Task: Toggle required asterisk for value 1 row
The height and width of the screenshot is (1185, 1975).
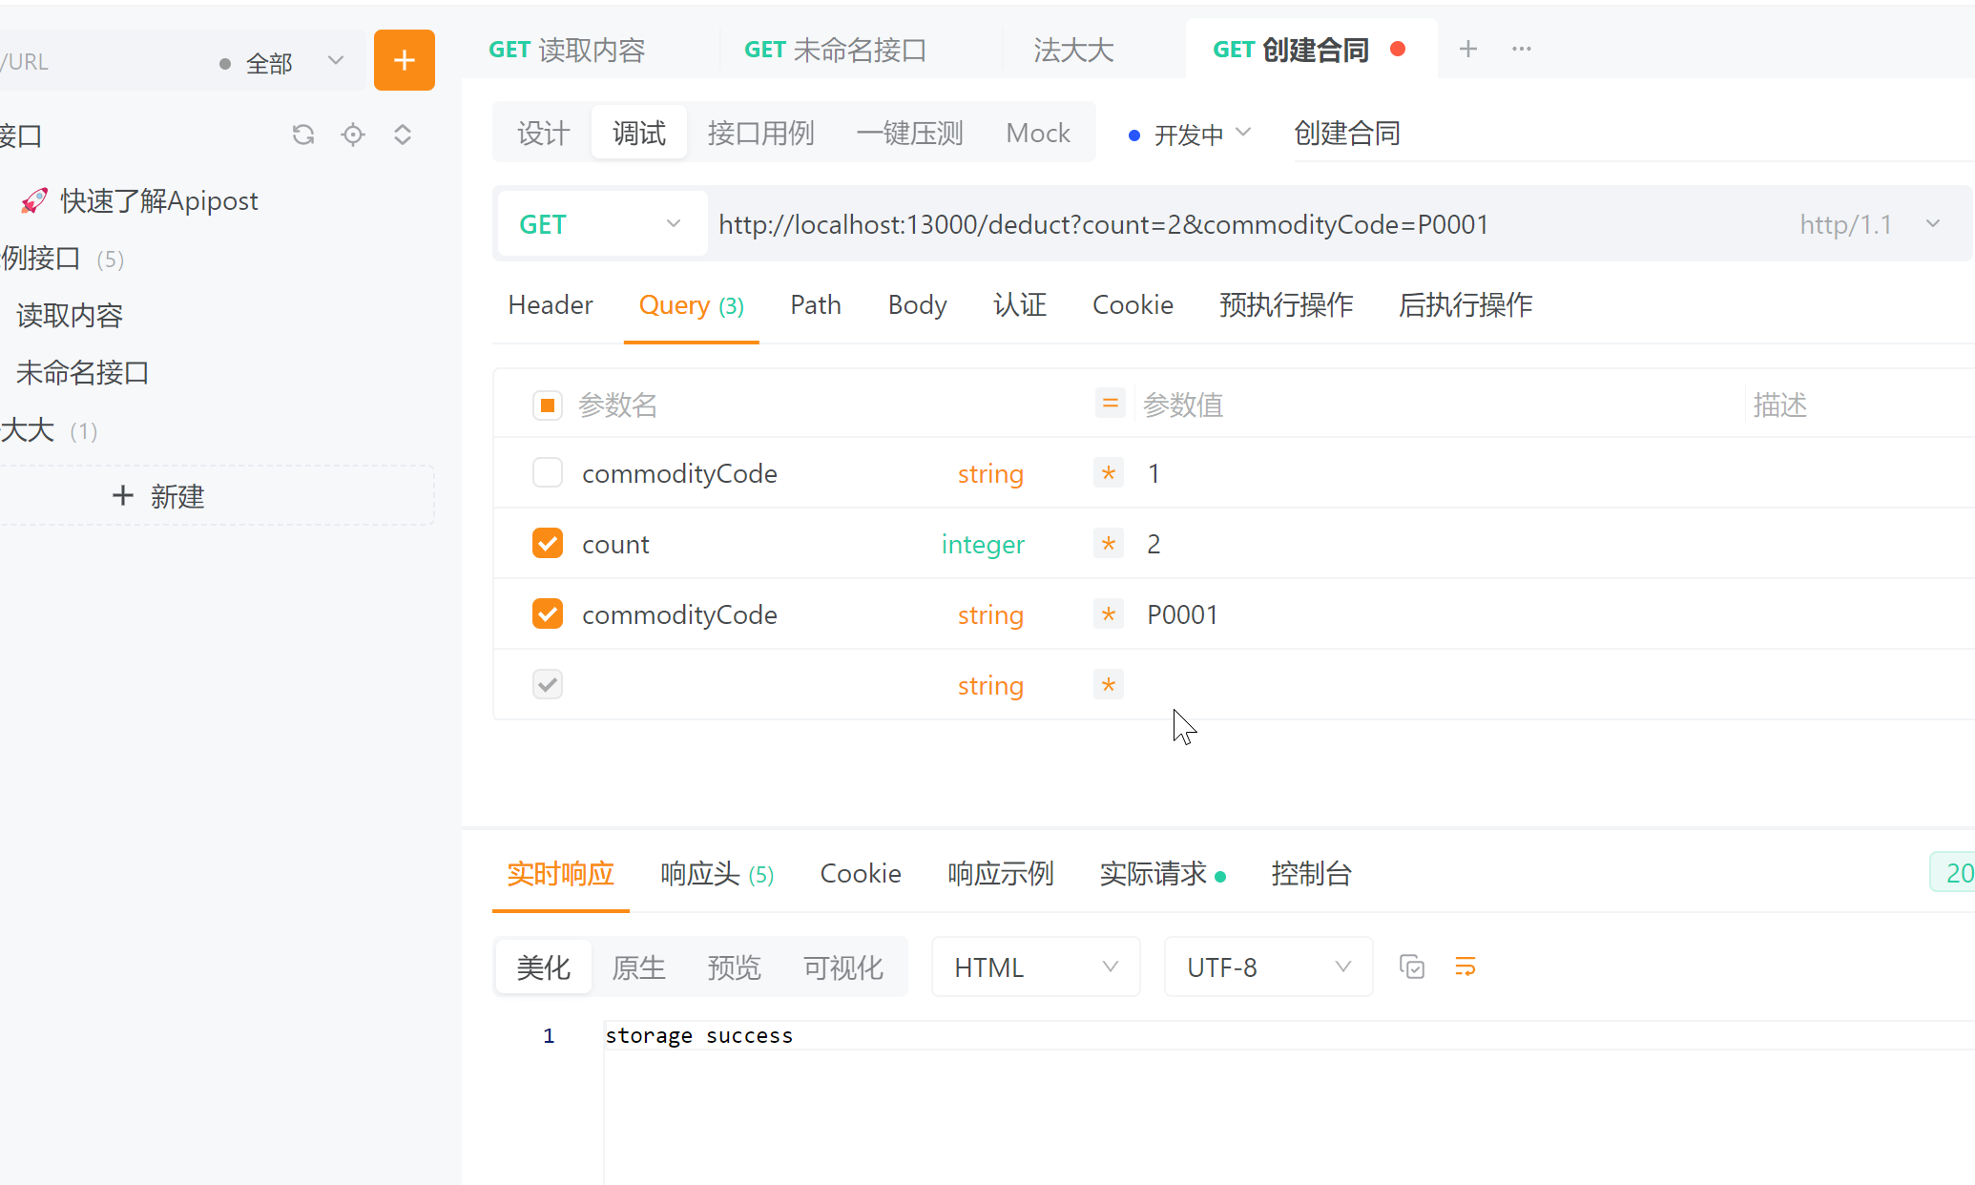Action: tap(1109, 473)
